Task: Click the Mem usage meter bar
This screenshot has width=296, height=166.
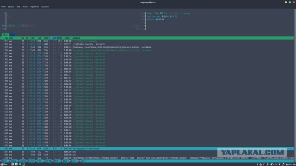Action: pos(74,26)
